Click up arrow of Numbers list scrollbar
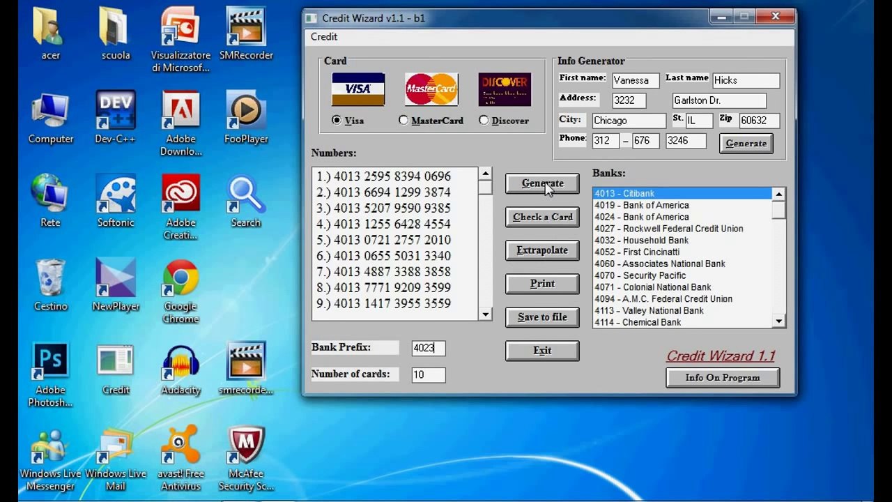Viewport: 892px width, 502px height. click(486, 174)
